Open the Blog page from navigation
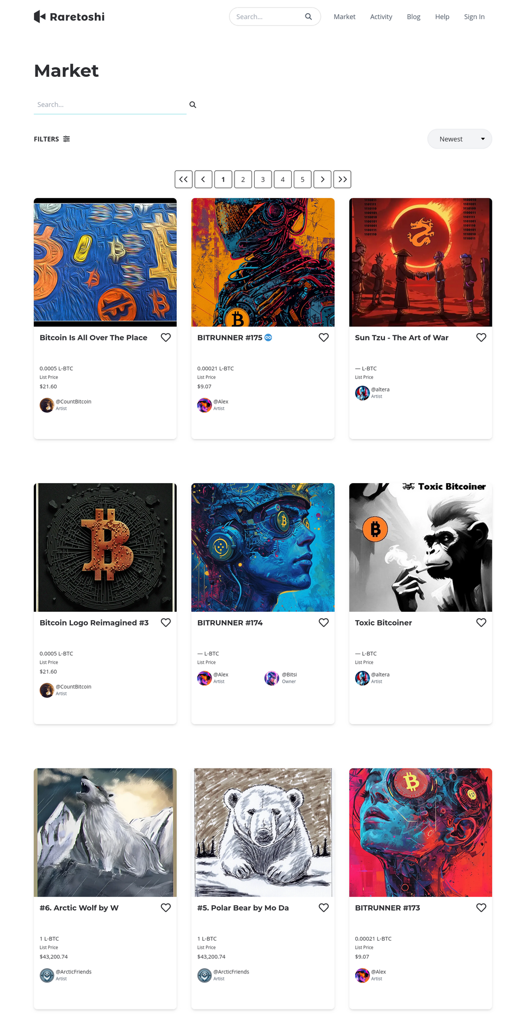This screenshot has width=523, height=1017. (x=413, y=17)
